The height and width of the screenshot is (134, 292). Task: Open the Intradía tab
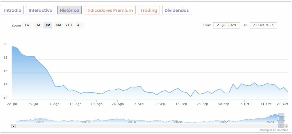pyautogui.click(x=13, y=10)
